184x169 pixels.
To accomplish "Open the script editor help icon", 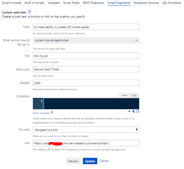I will 138,111.
